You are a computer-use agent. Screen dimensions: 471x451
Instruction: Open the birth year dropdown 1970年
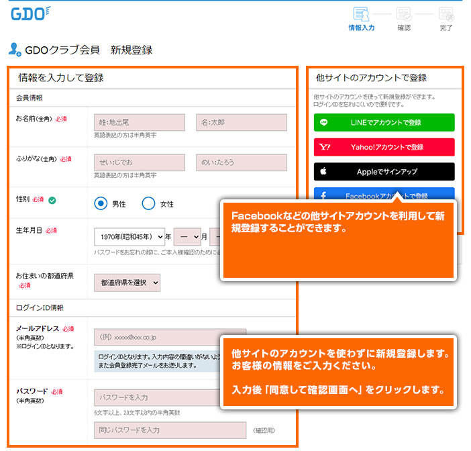(129, 237)
